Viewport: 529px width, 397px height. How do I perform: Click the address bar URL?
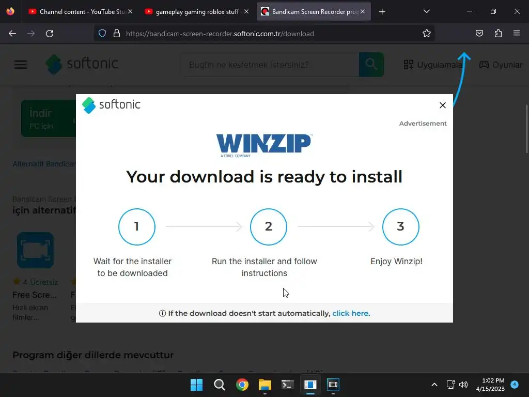[x=220, y=34]
